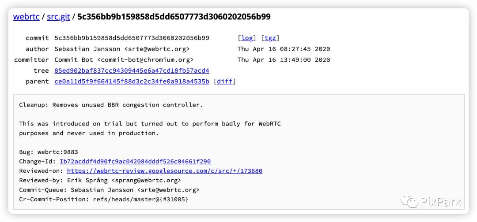Open the webrtc breadcrumb link
The image size is (477, 222).
[x=26, y=17]
